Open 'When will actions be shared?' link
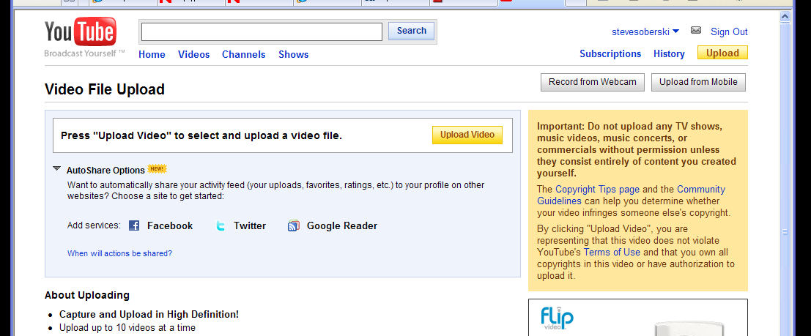The width and height of the screenshot is (811, 336). (120, 253)
